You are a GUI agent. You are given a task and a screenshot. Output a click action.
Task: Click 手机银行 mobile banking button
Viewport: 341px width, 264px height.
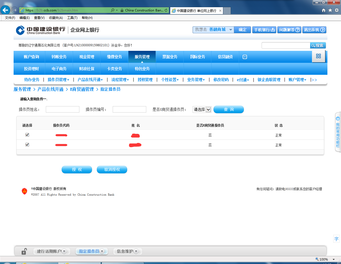(264, 30)
